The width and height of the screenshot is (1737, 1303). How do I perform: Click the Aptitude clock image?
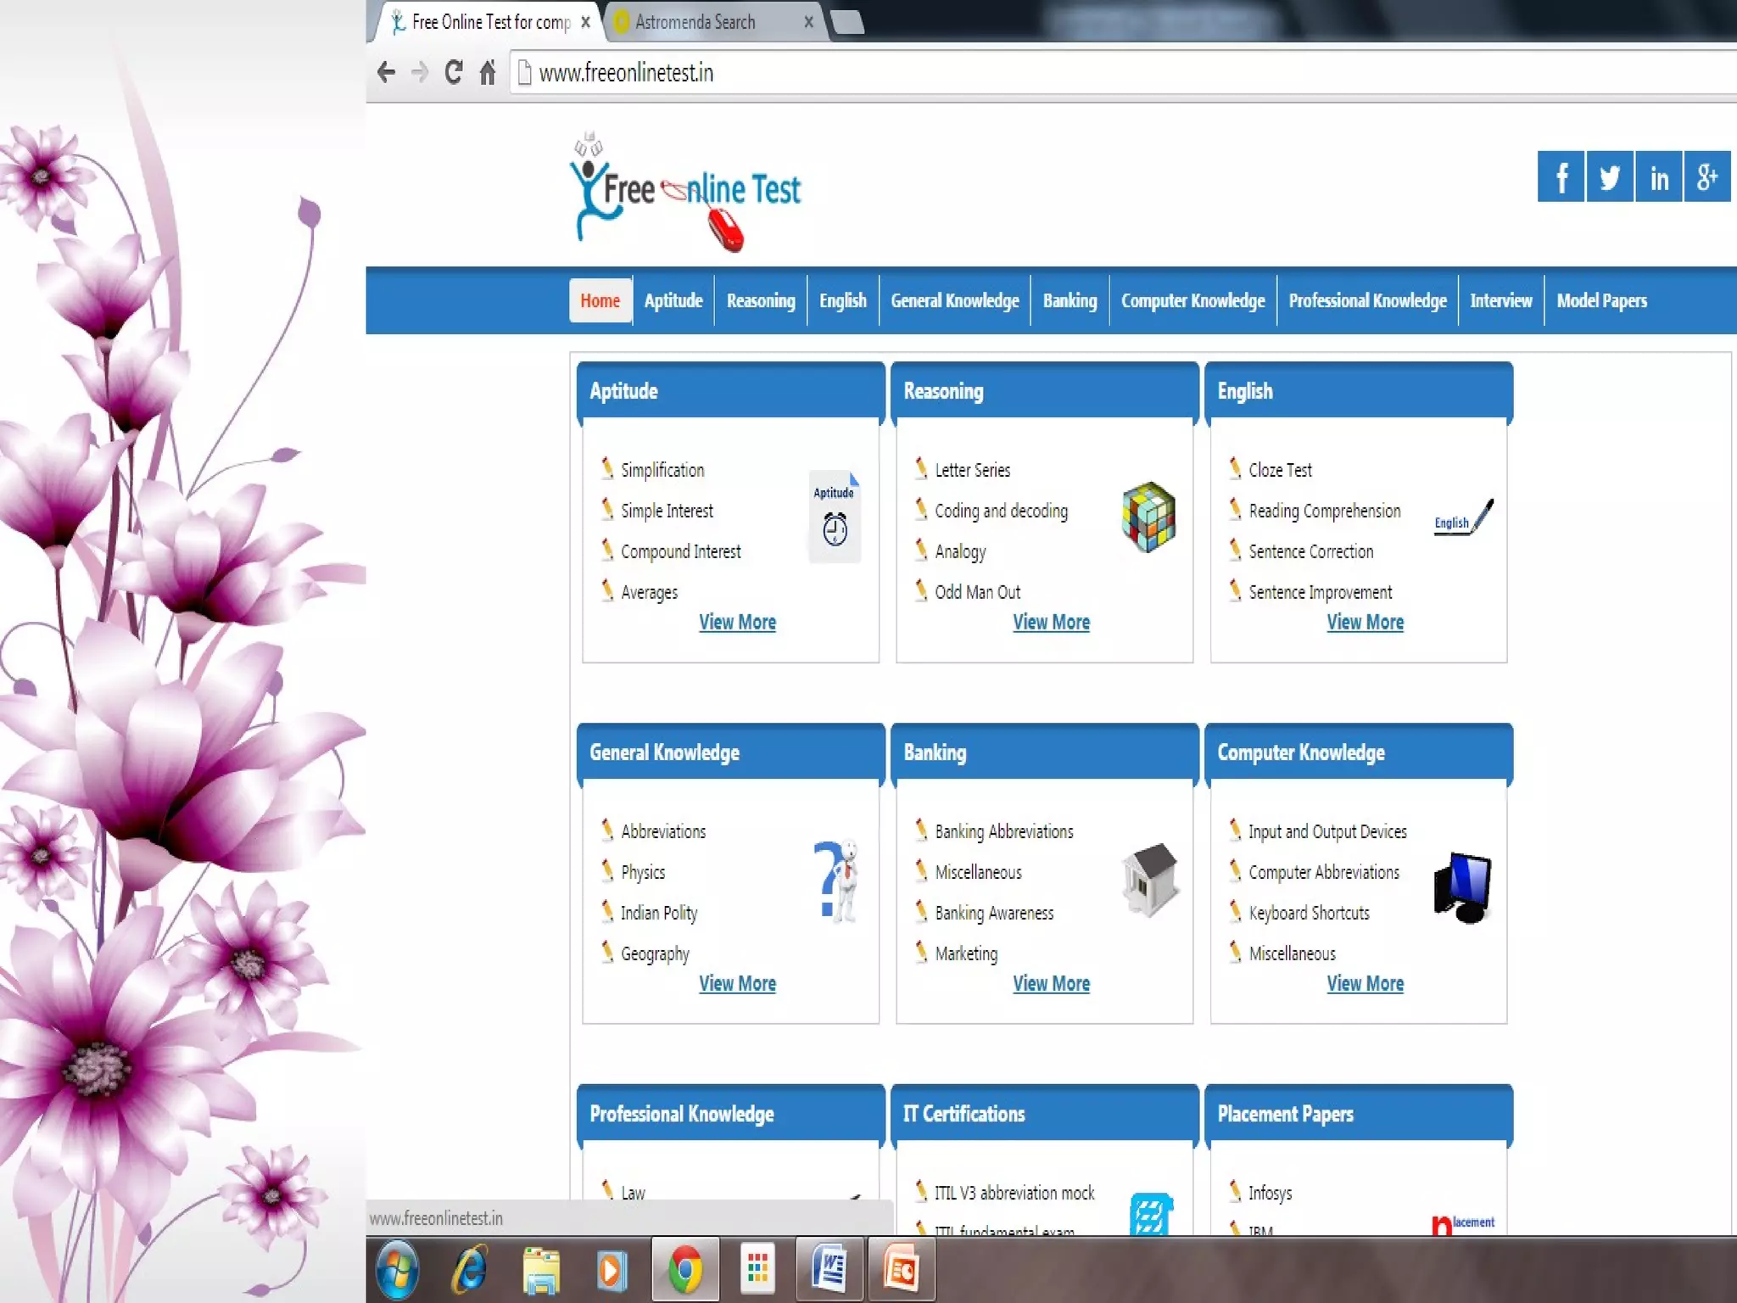(x=835, y=517)
